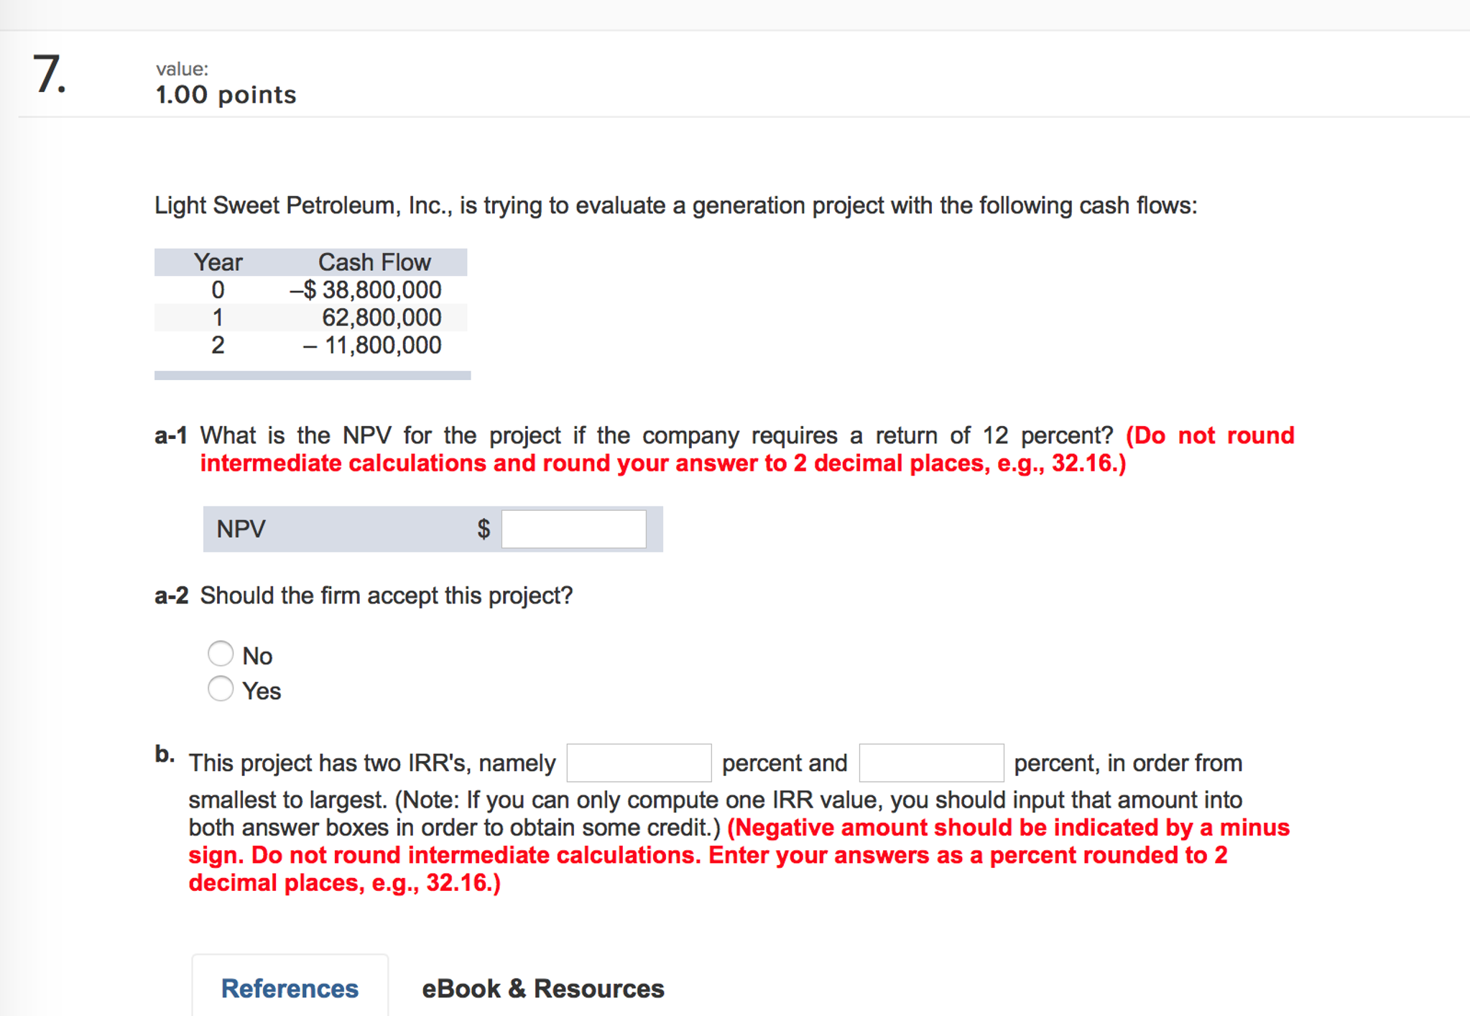Click the dollar sign beside the NPV box
The height and width of the screenshot is (1016, 1470).
(x=484, y=528)
